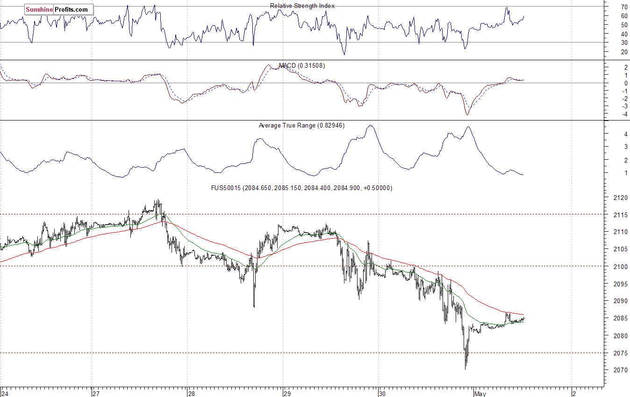Click the date label 28
The width and height of the screenshot is (630, 397).
191,394
